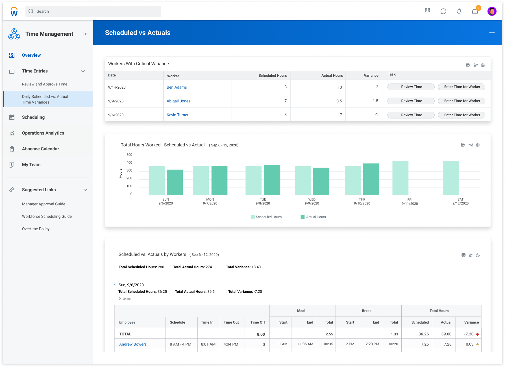Collapse the Time Management sidebar
505x367 pixels.
point(85,34)
